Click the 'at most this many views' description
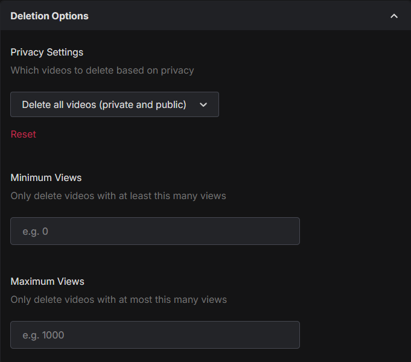 [119, 299]
